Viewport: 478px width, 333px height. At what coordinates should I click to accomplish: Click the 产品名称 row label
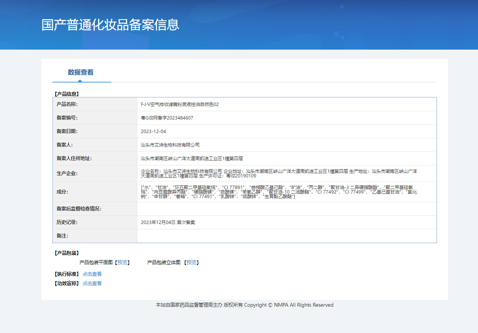[x=67, y=104]
